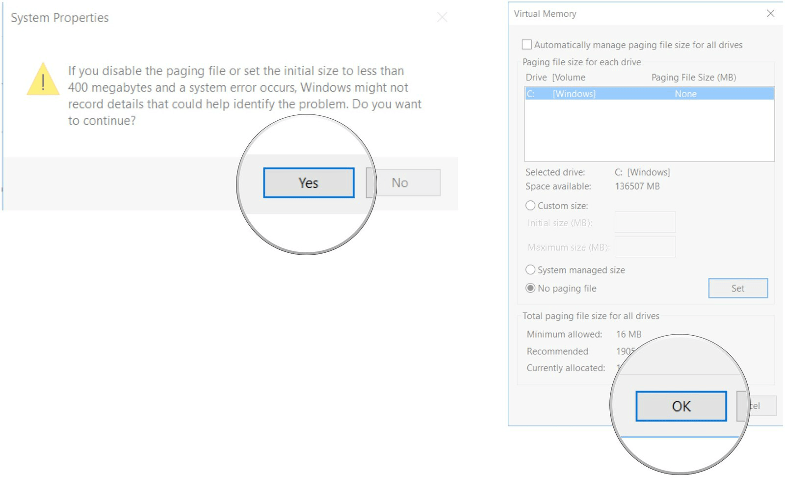This screenshot has height=478, width=785.
Task: Select the No paging file option
Action: (x=530, y=288)
